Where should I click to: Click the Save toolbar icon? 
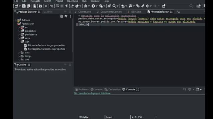(24, 6)
